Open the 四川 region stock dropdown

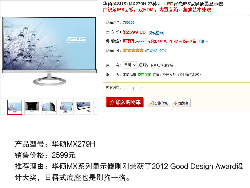pos(130,65)
